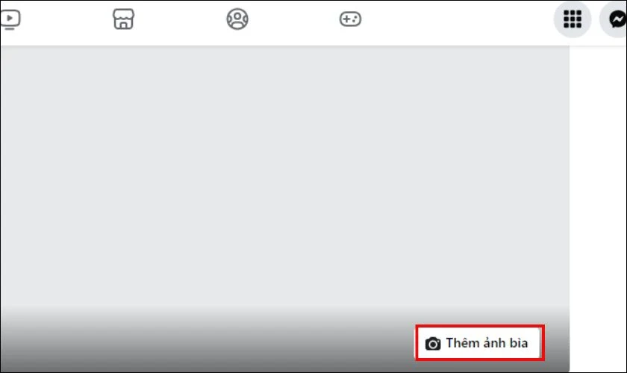Click the empty grey cover photo area
The height and width of the screenshot is (373, 627).
pos(284,176)
